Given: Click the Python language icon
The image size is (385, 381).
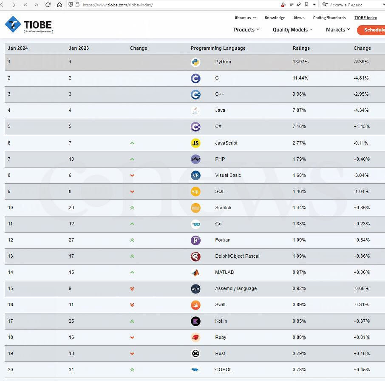Looking at the screenshot, I should point(195,62).
